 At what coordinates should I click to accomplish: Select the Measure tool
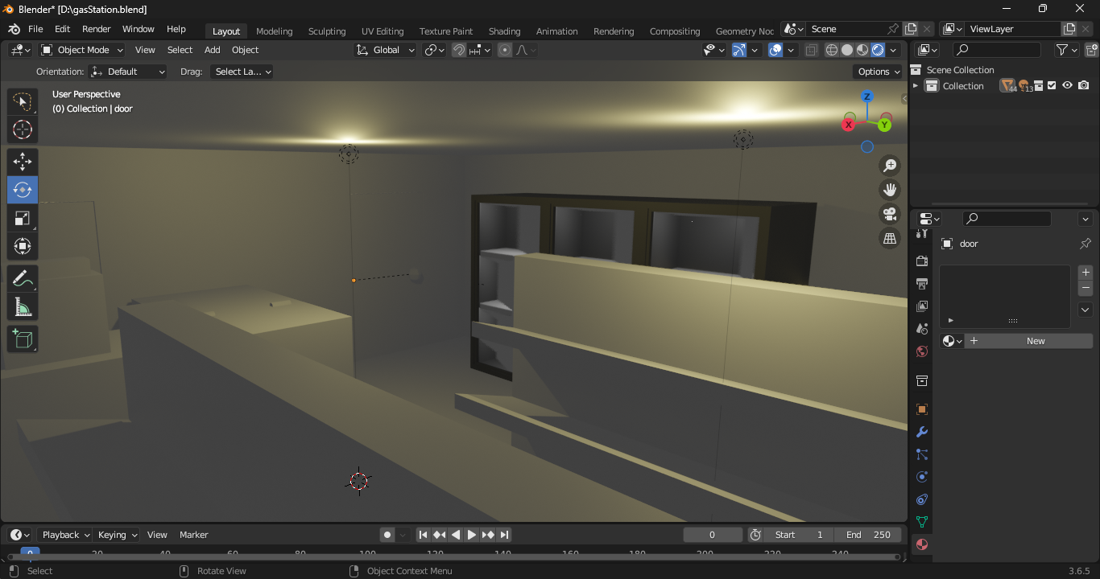tap(23, 307)
